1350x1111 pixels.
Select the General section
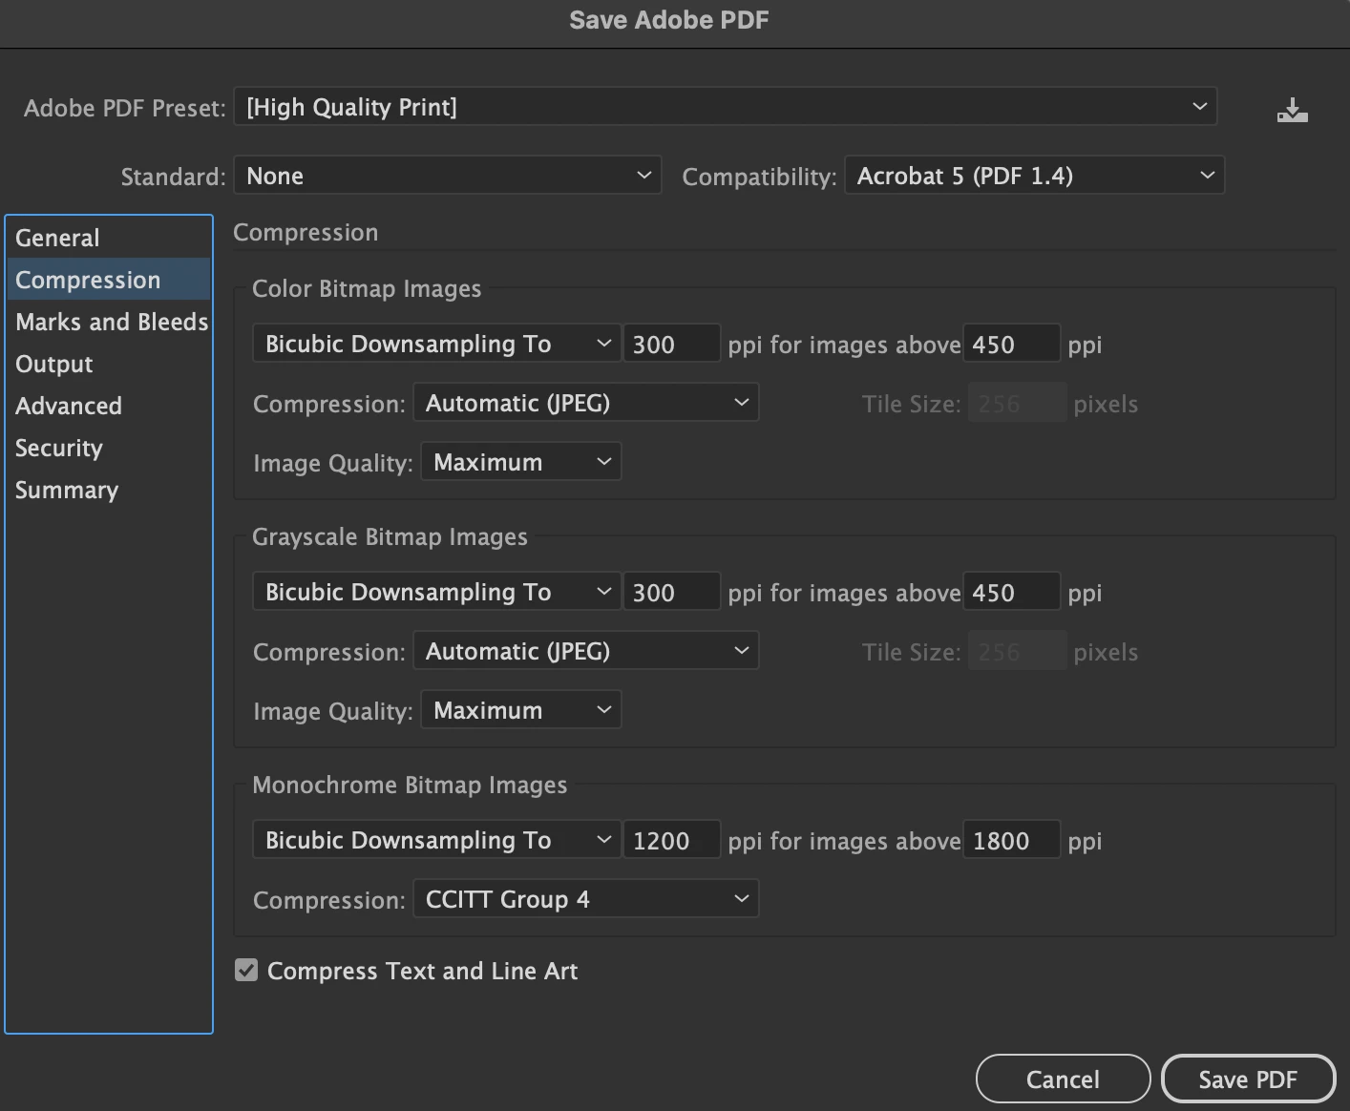pyautogui.click(x=109, y=238)
